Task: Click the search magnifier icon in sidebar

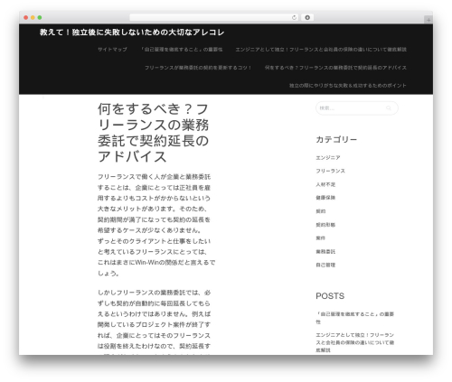Action: coord(389,108)
